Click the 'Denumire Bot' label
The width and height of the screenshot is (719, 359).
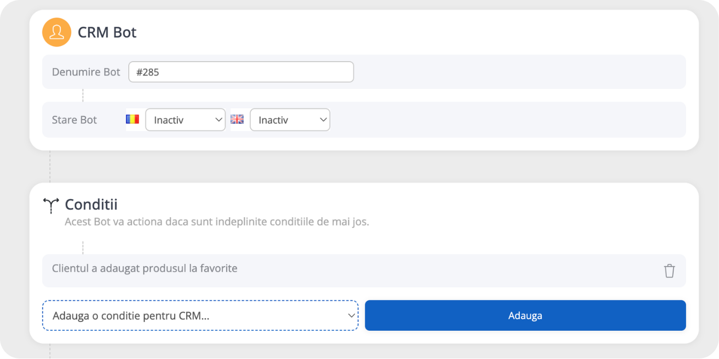[86, 72]
